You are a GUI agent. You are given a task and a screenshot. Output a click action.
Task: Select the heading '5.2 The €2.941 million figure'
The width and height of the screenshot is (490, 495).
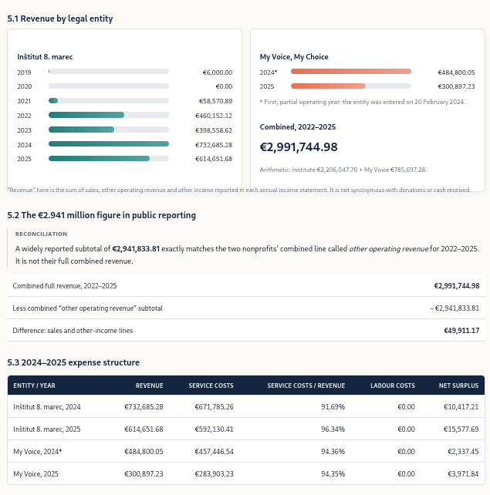pyautogui.click(x=101, y=215)
